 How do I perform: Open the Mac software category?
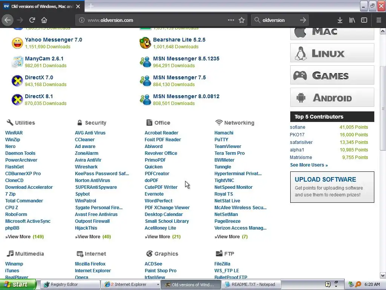pyautogui.click(x=332, y=34)
